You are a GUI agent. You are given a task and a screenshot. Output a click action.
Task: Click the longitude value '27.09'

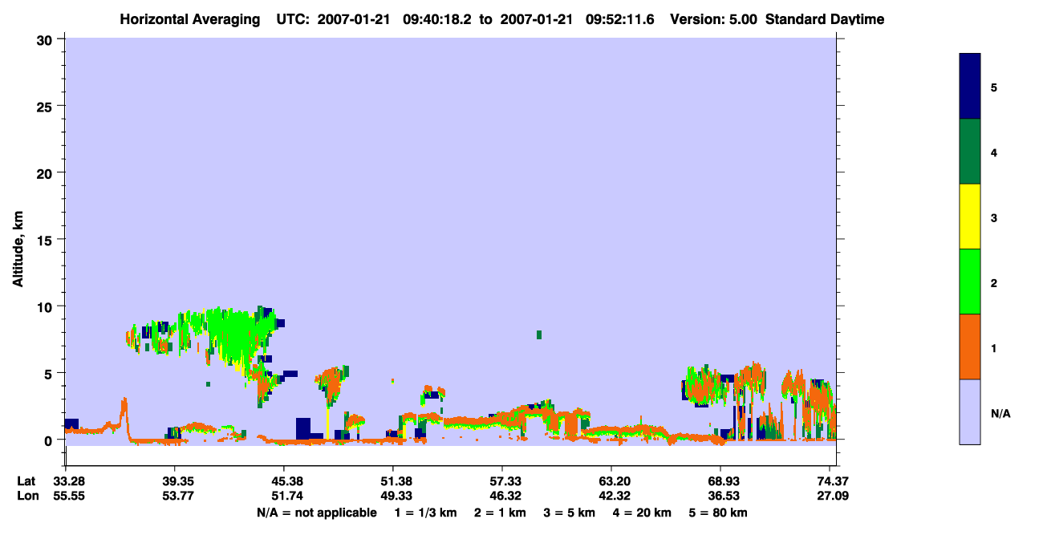point(833,496)
